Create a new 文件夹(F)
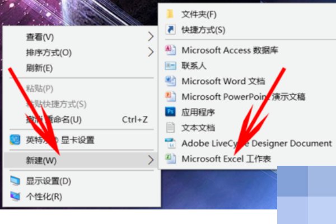This screenshot has width=336, height=224. click(249, 14)
